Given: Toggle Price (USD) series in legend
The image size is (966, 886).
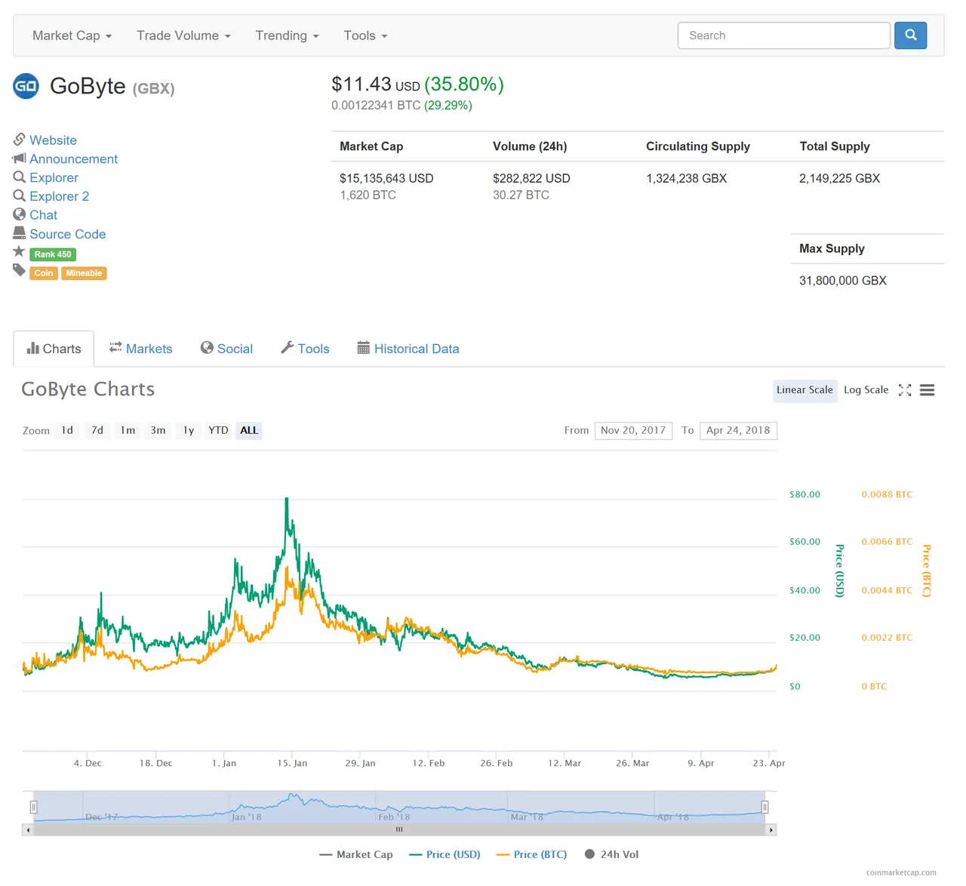Looking at the screenshot, I should tap(445, 854).
